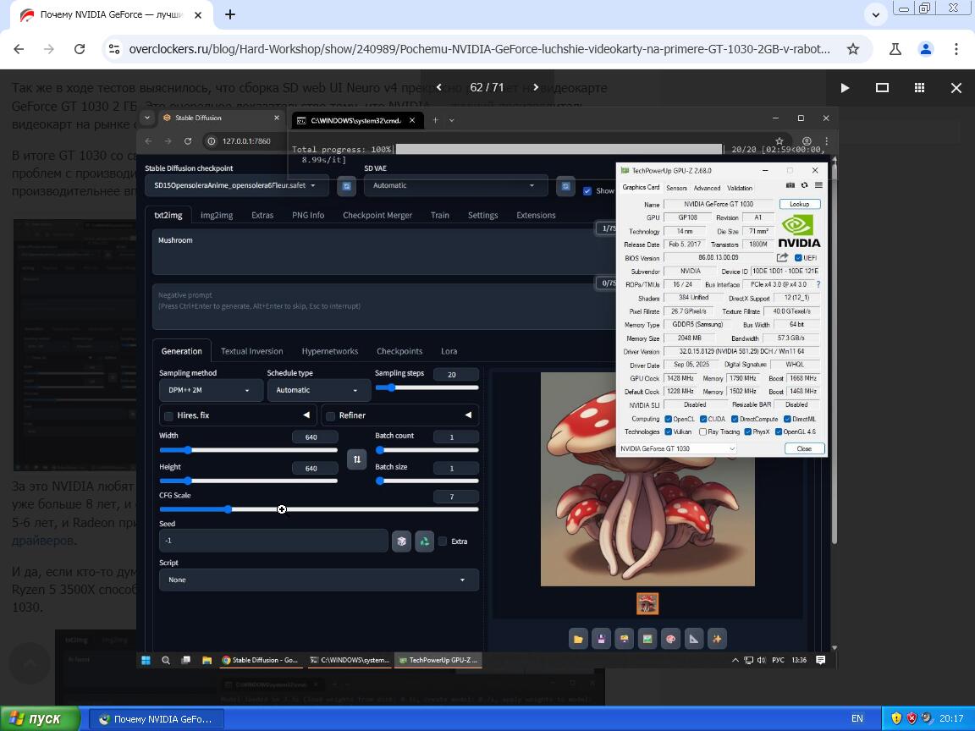
Task: Start the gallery slideshow with the play icon
Action: [x=845, y=88]
